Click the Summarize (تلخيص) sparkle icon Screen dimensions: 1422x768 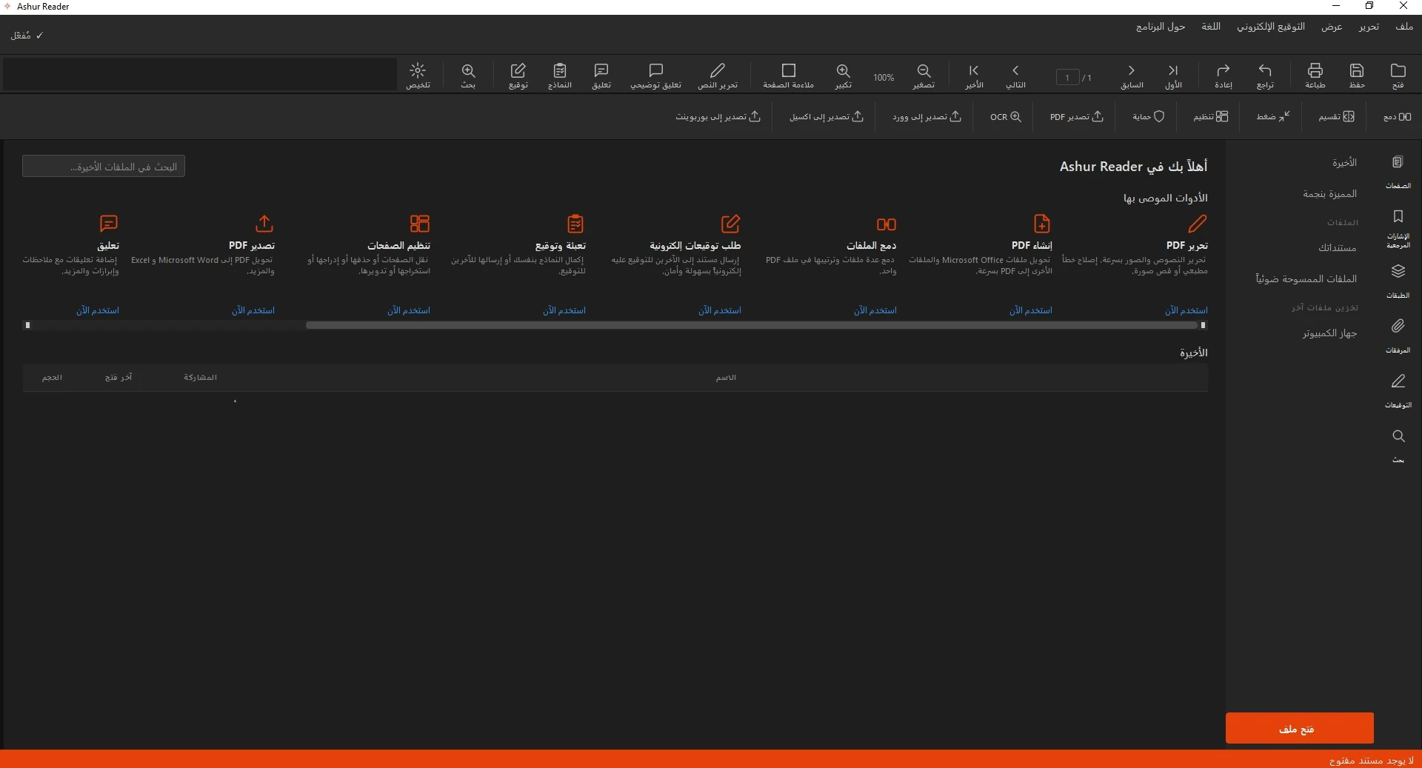pyautogui.click(x=418, y=71)
